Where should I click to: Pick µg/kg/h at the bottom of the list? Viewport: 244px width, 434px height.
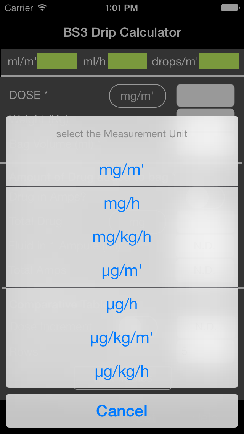(122, 372)
